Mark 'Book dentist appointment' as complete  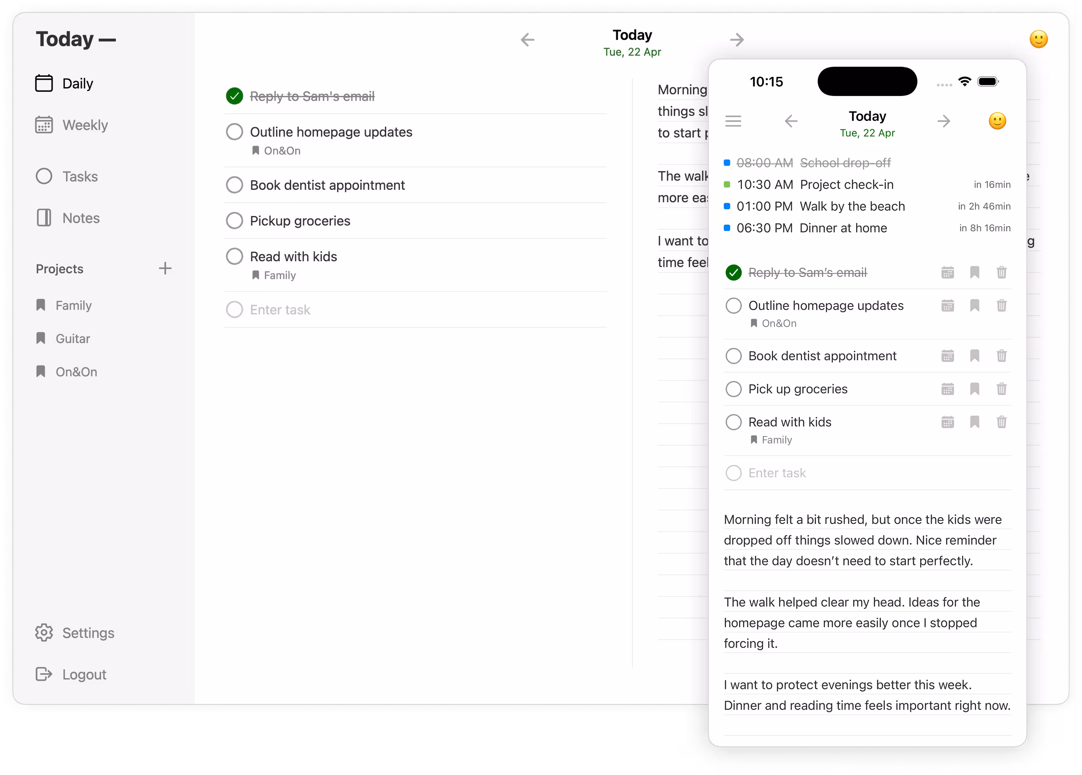coord(234,185)
